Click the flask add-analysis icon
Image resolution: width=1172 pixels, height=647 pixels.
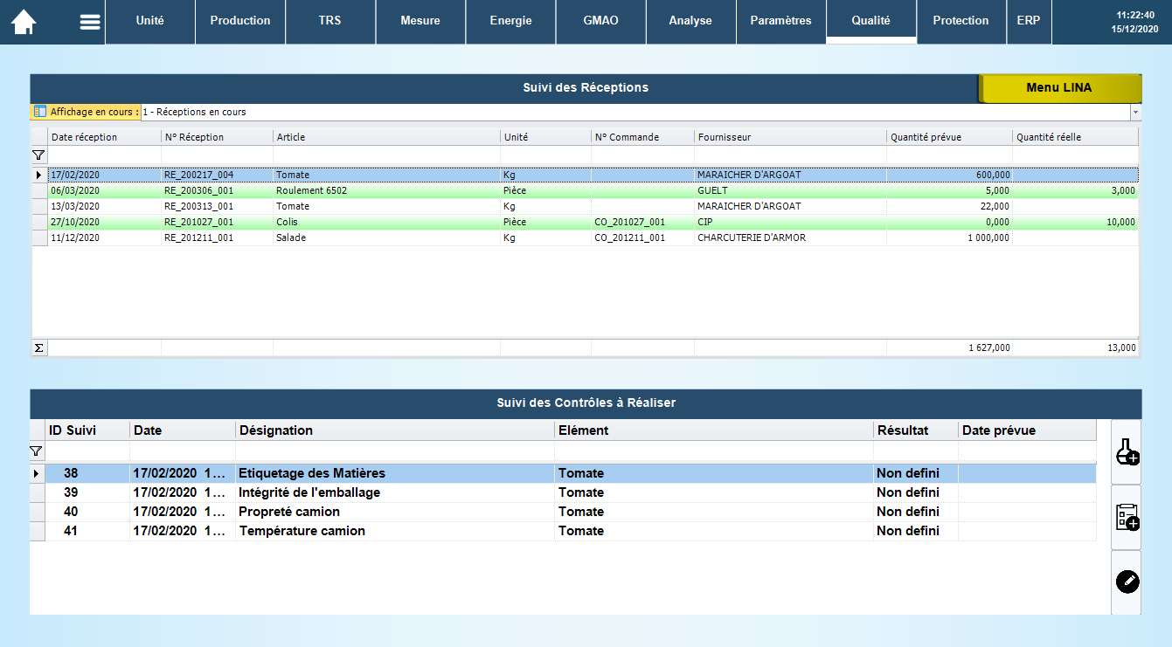click(x=1127, y=451)
